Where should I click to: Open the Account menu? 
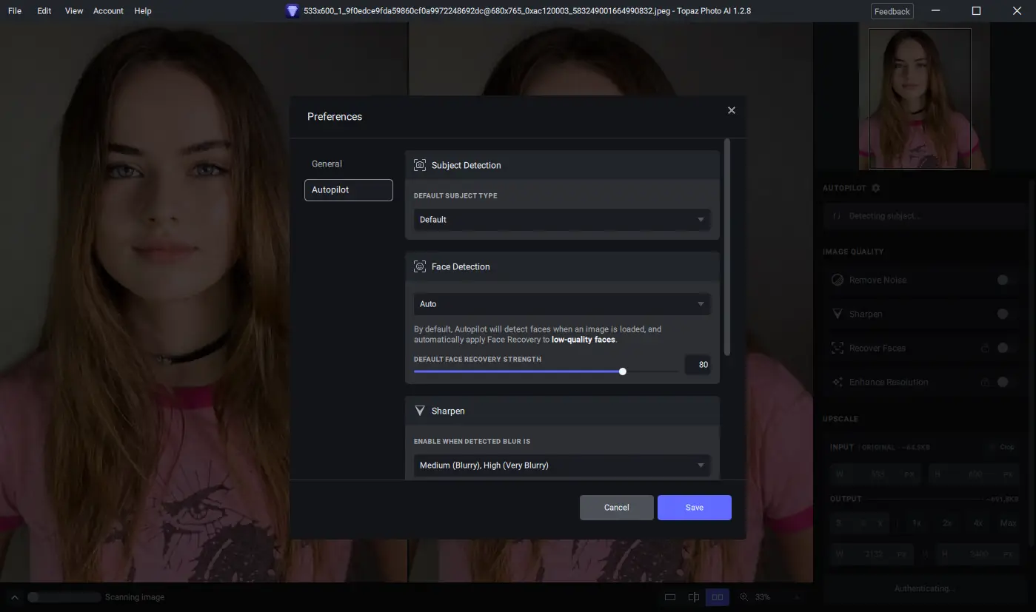[x=108, y=11]
